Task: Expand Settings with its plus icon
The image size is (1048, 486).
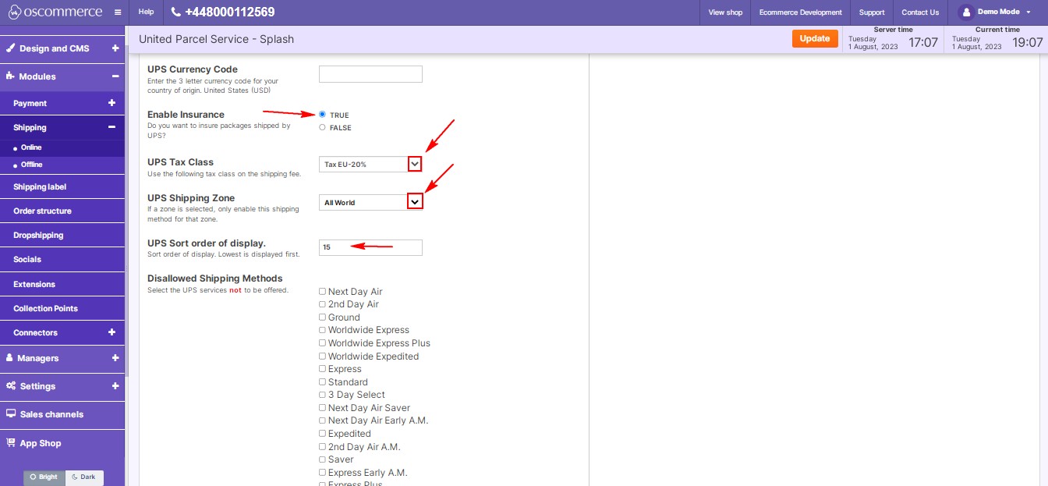Action: point(115,386)
